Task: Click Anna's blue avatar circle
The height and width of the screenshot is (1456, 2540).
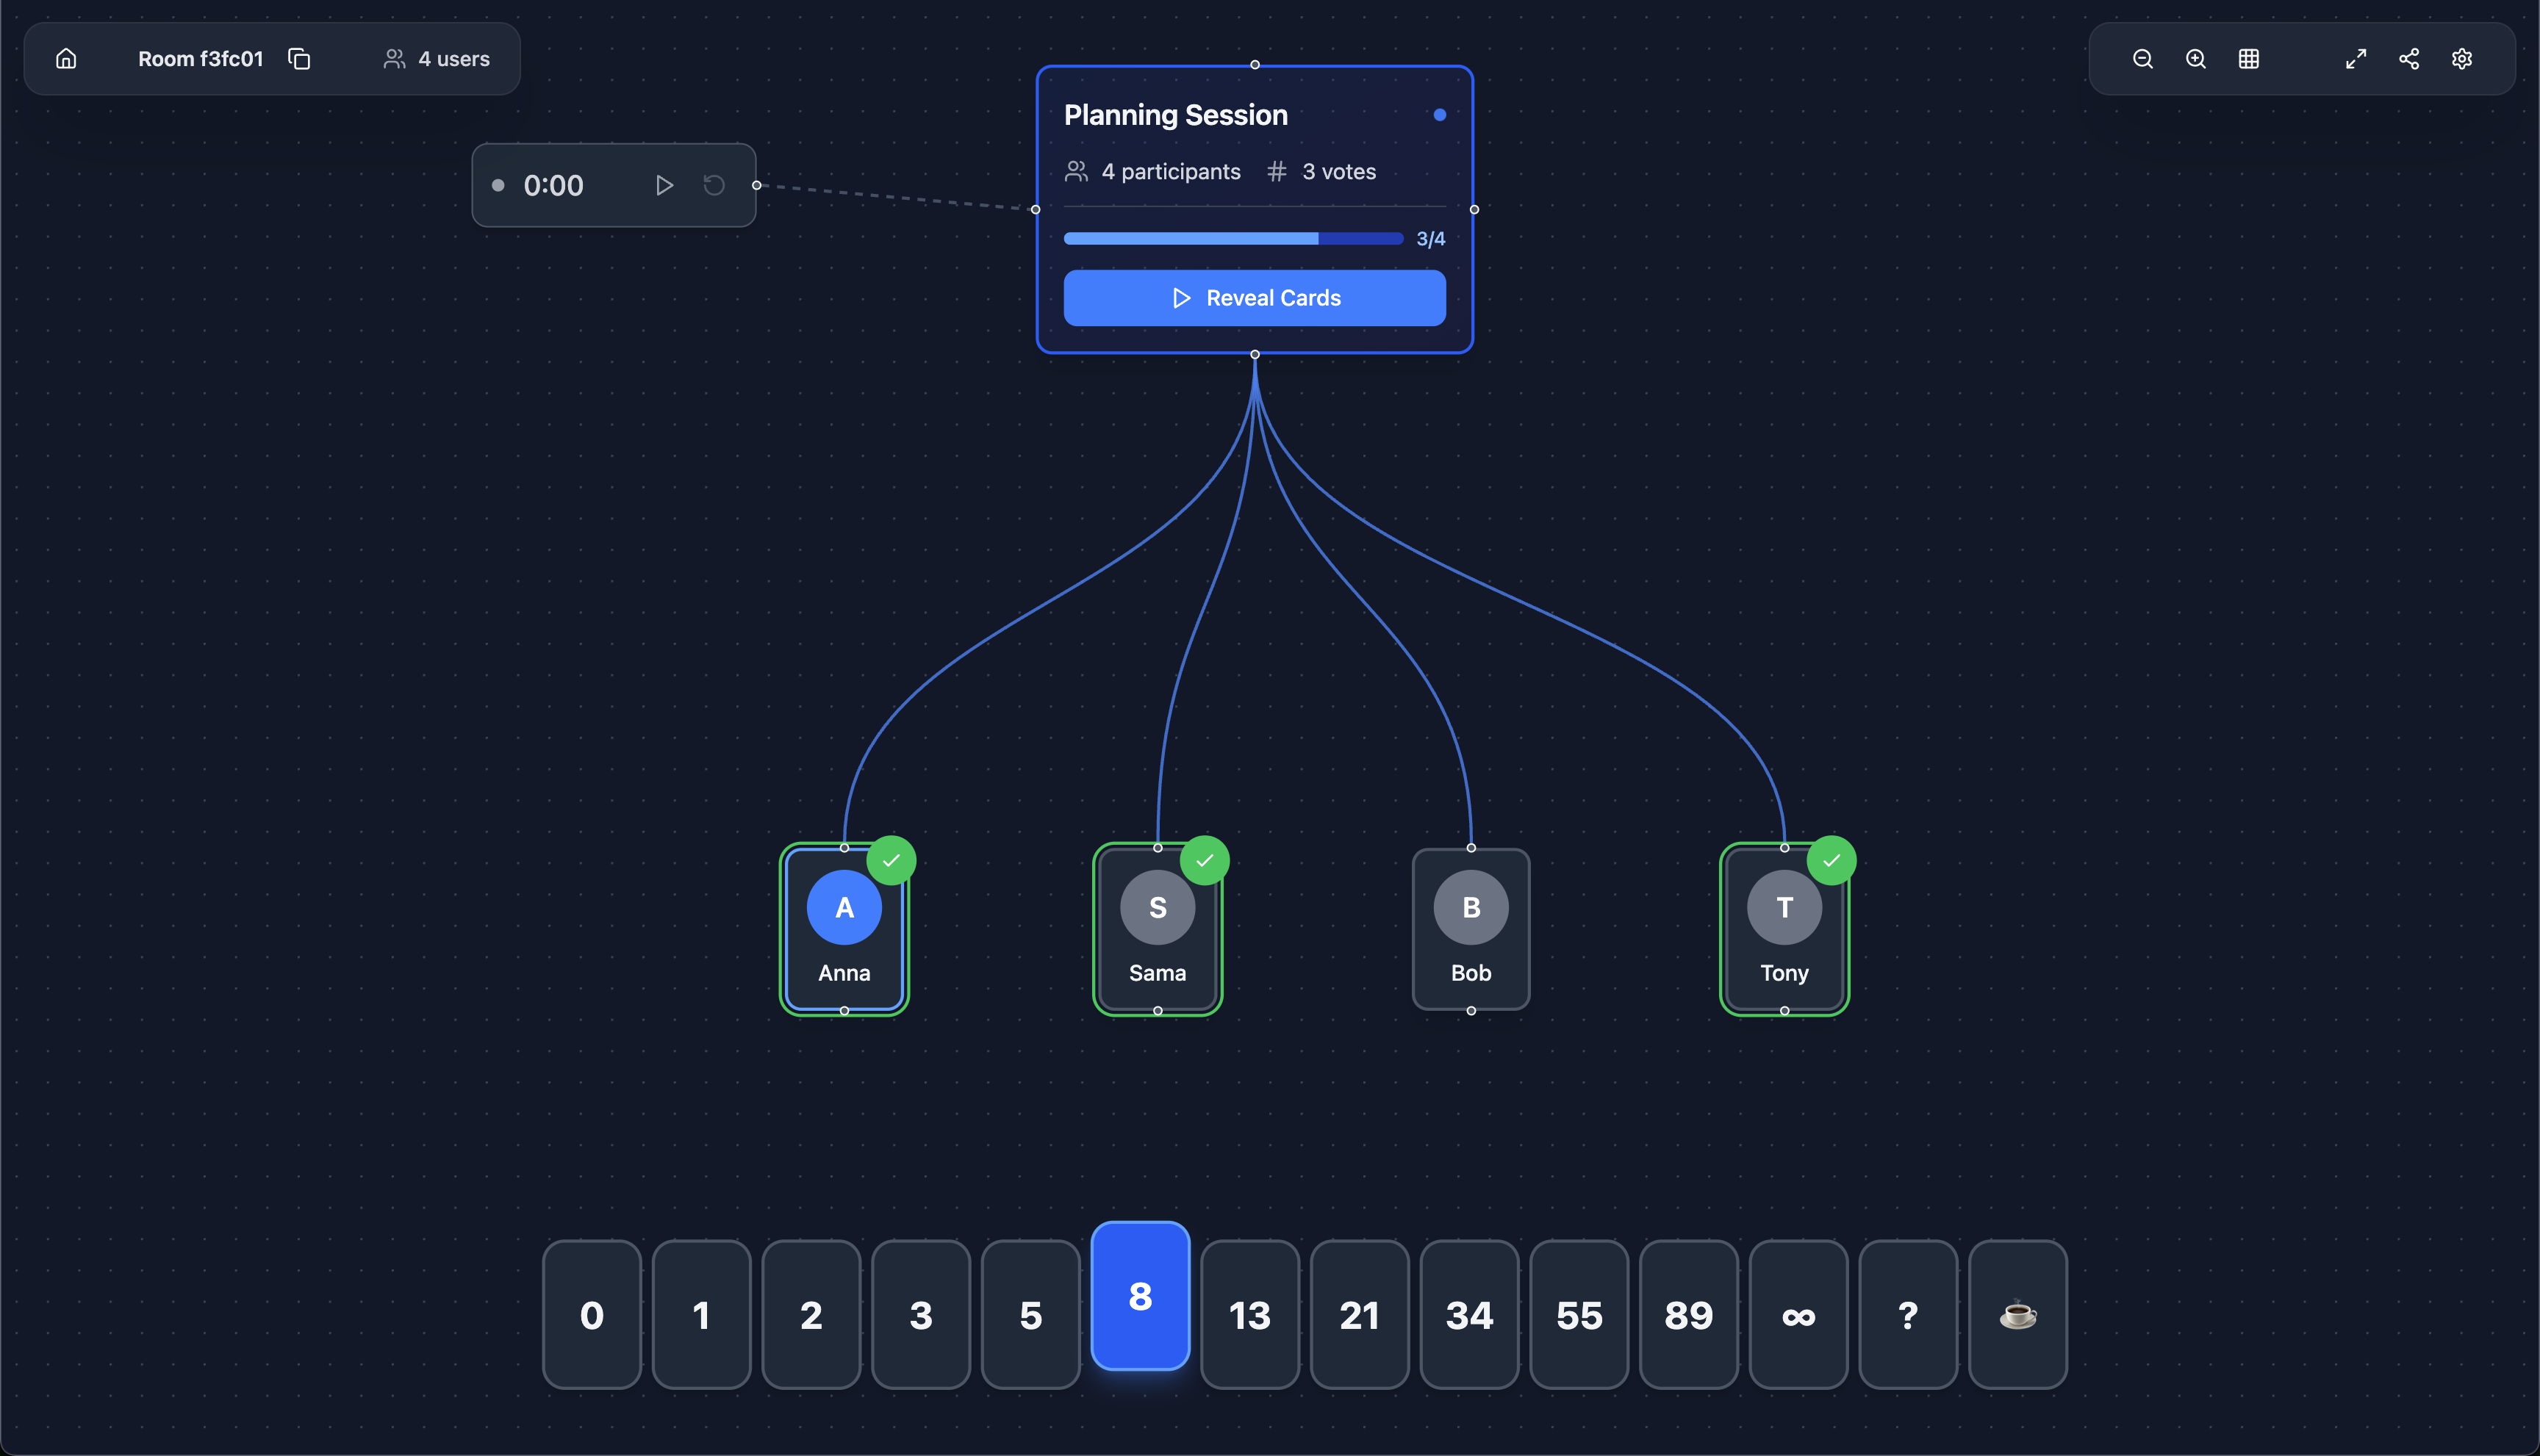Action: tap(844, 907)
